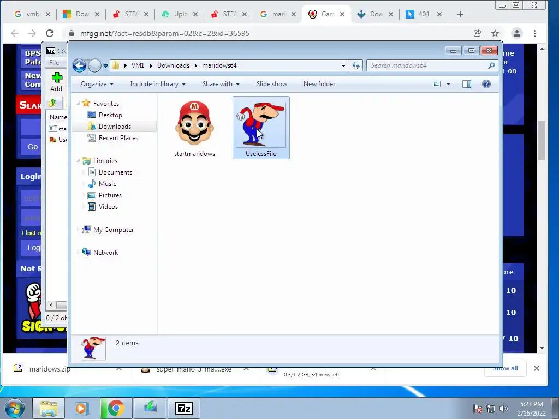Click the Chrome address bar URL
The height and width of the screenshot is (419, 559).
165,33
